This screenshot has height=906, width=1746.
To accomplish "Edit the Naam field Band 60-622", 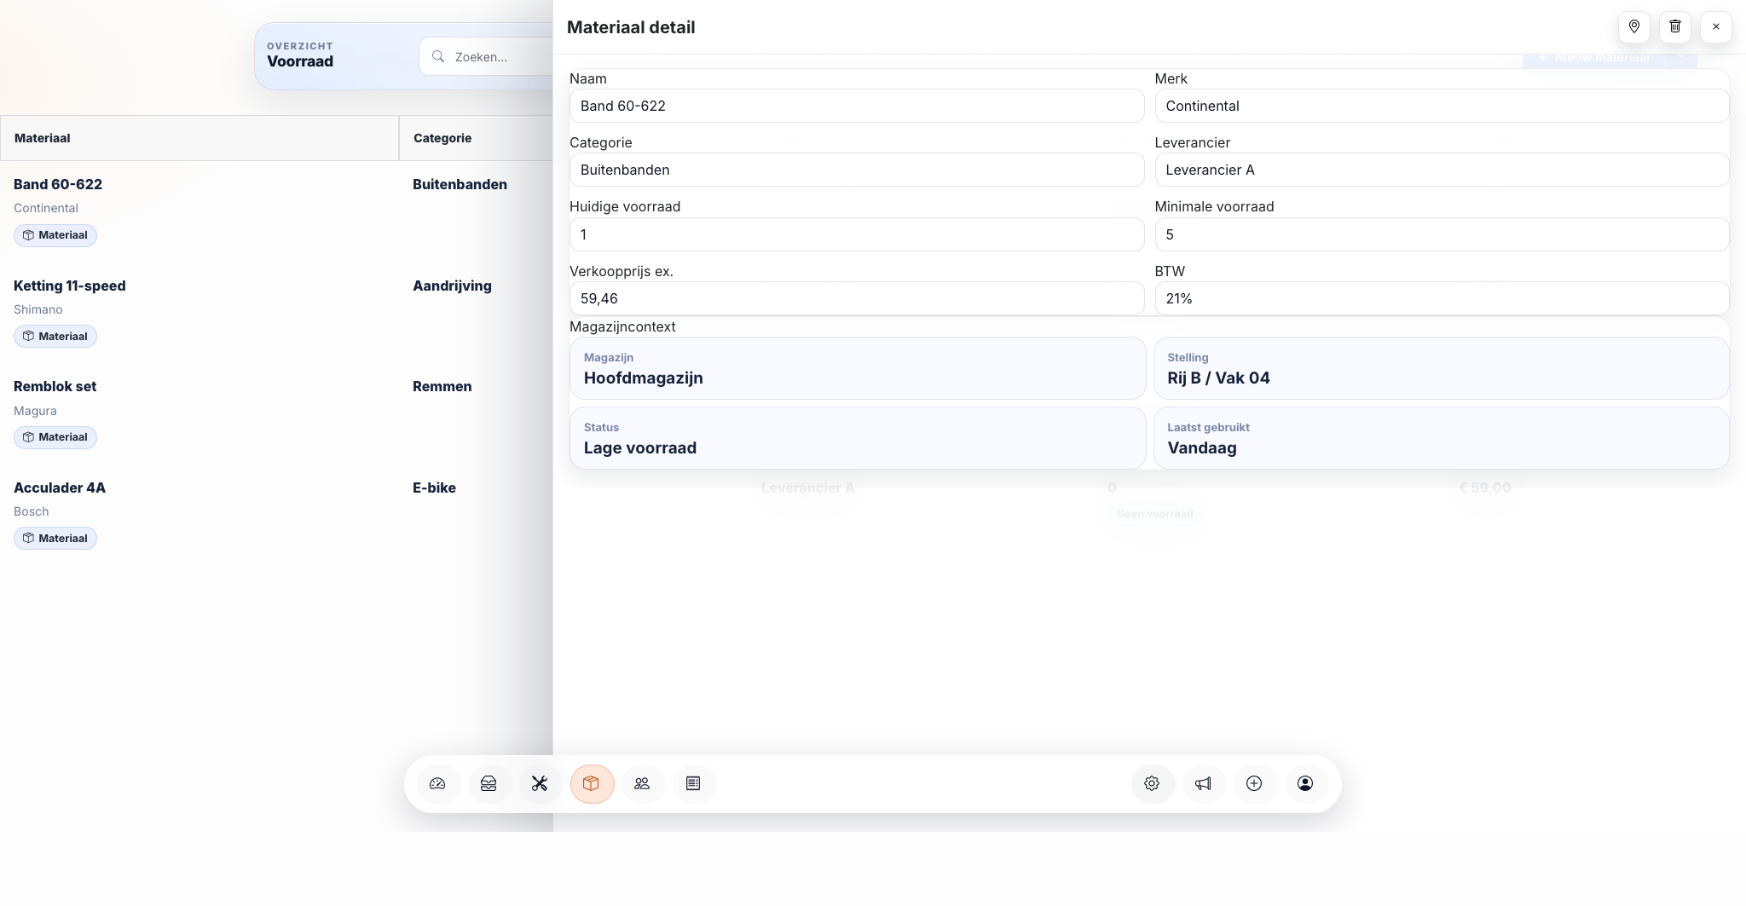I will coord(857,106).
